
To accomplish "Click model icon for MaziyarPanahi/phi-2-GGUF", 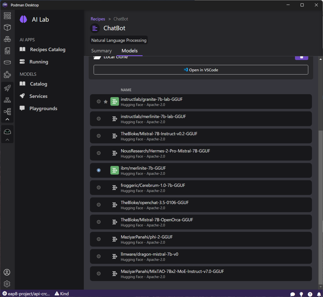I will coord(115,239).
